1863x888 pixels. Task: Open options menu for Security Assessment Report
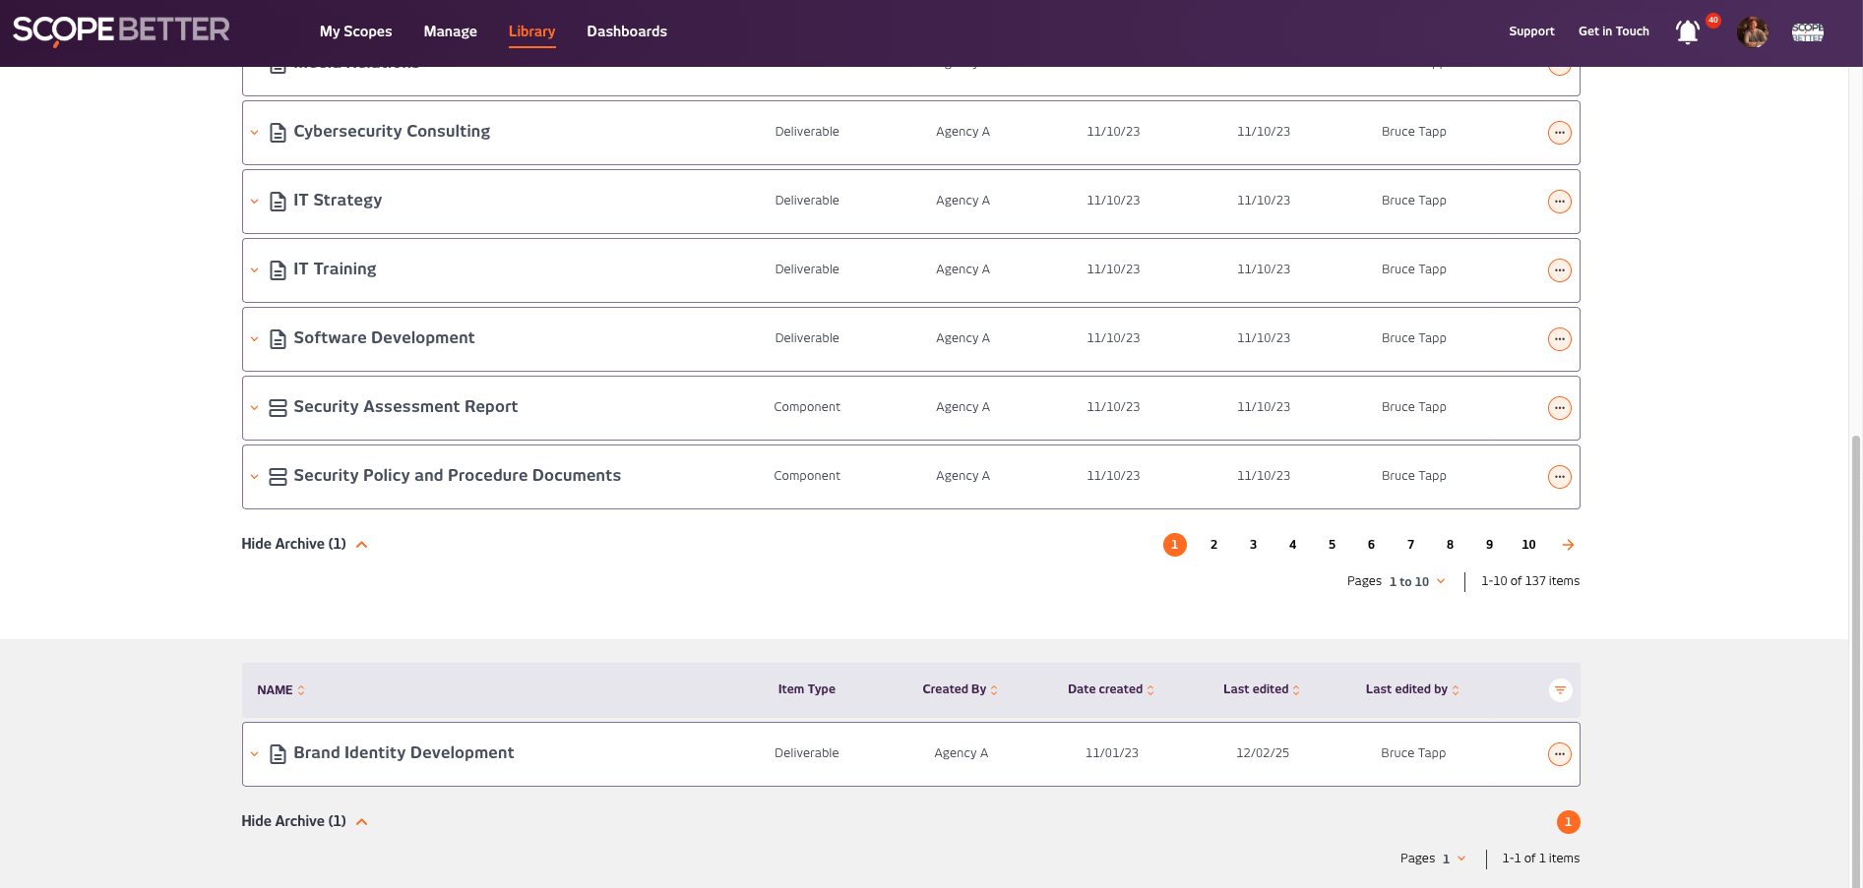tap(1559, 408)
